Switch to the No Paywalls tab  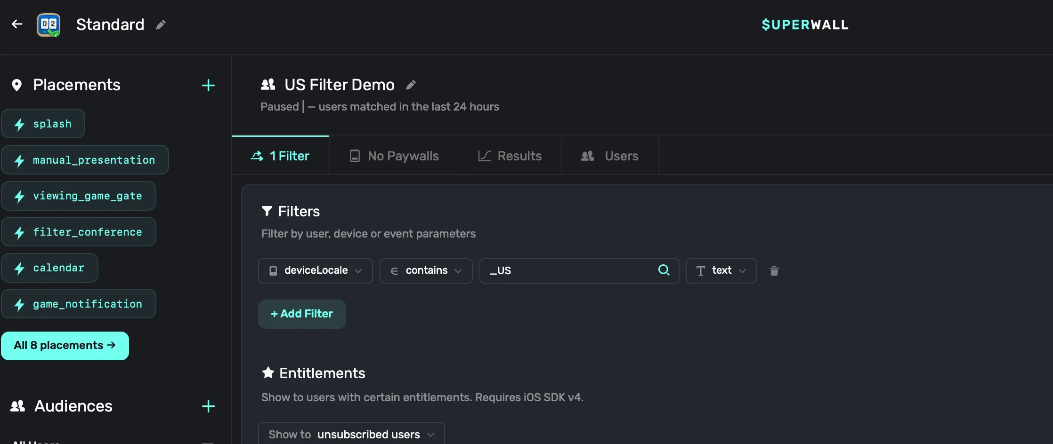click(x=394, y=156)
